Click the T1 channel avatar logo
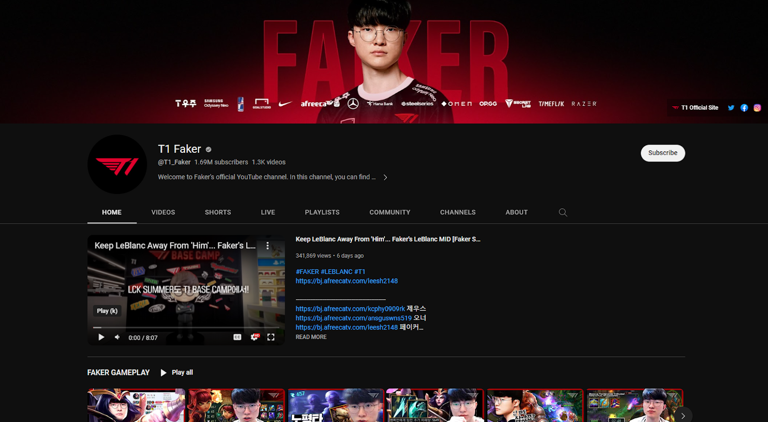Image resolution: width=768 pixels, height=422 pixels. point(117,164)
